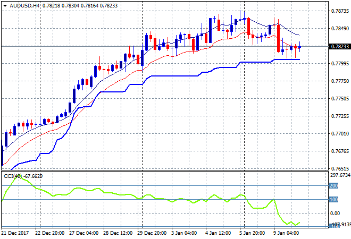Click the 0.76765 price scale label

340,151
